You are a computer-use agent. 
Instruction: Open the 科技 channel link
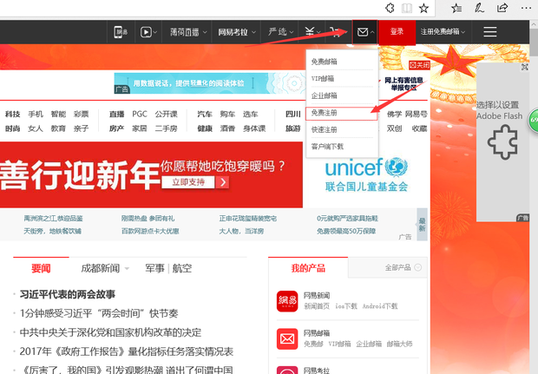pyautogui.click(x=13, y=115)
